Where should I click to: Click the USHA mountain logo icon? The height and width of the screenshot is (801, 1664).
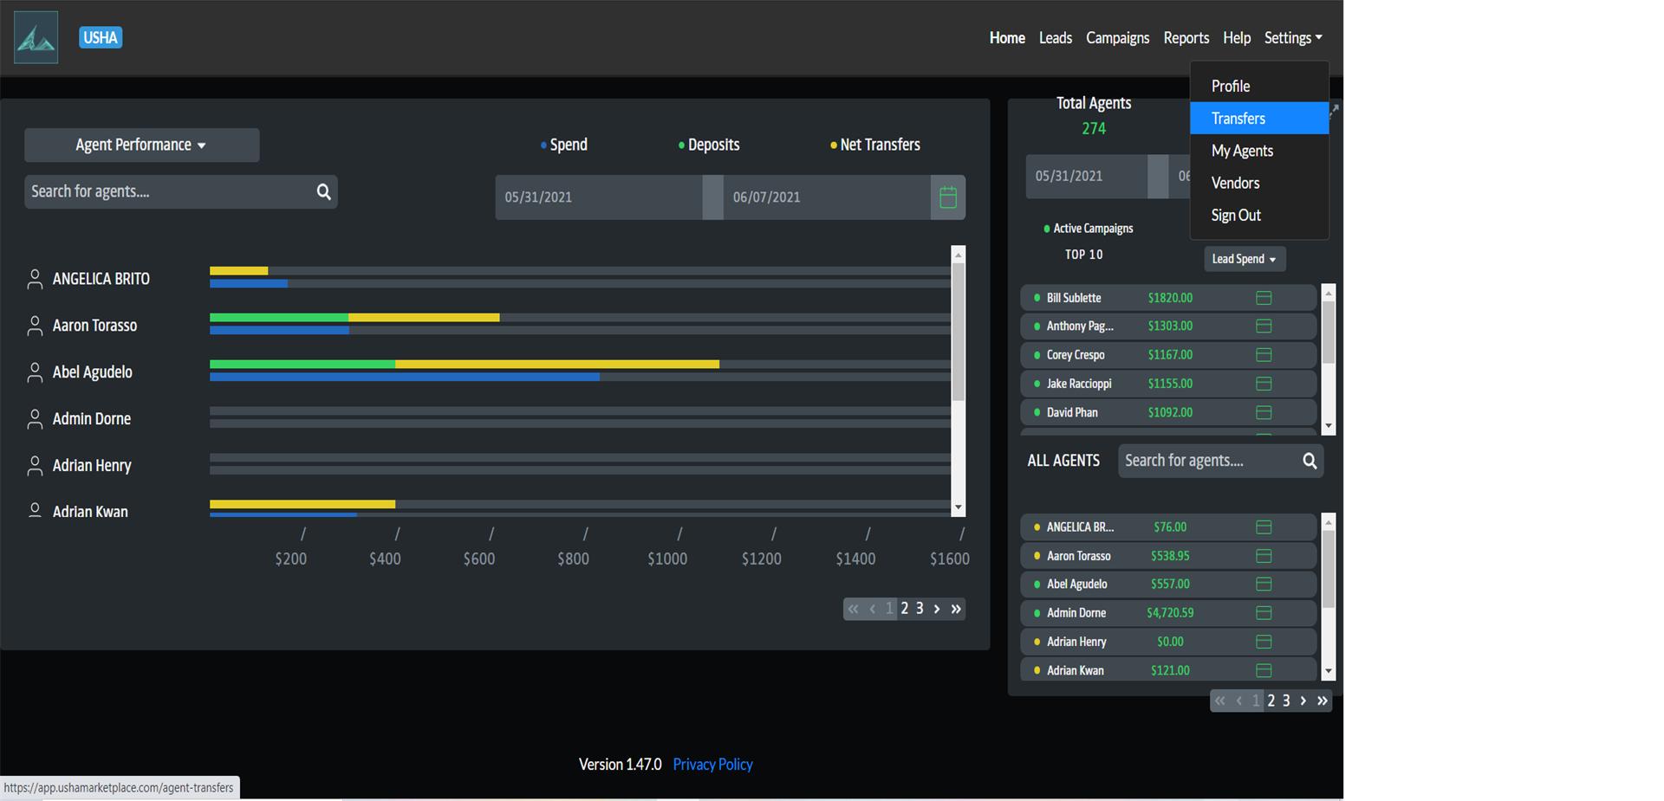coord(36,37)
